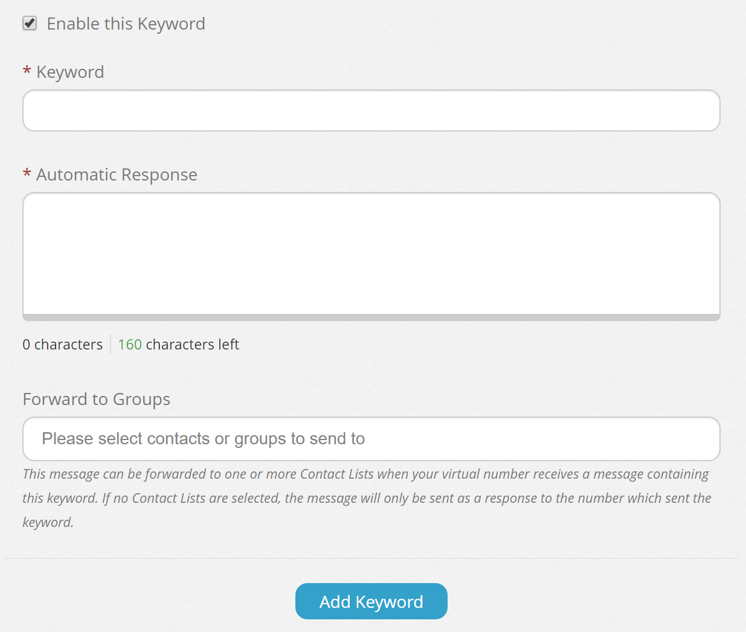Click the 160 characters left indicator
Viewport: 746px width, 632px height.
point(179,344)
